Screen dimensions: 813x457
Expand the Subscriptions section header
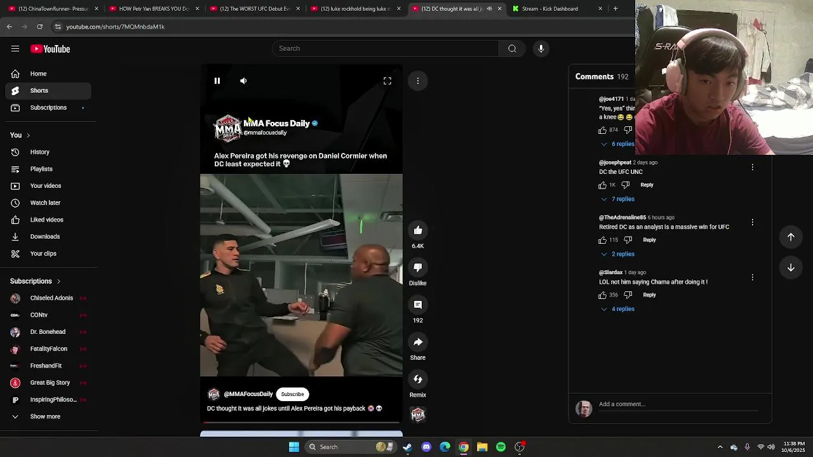point(36,281)
